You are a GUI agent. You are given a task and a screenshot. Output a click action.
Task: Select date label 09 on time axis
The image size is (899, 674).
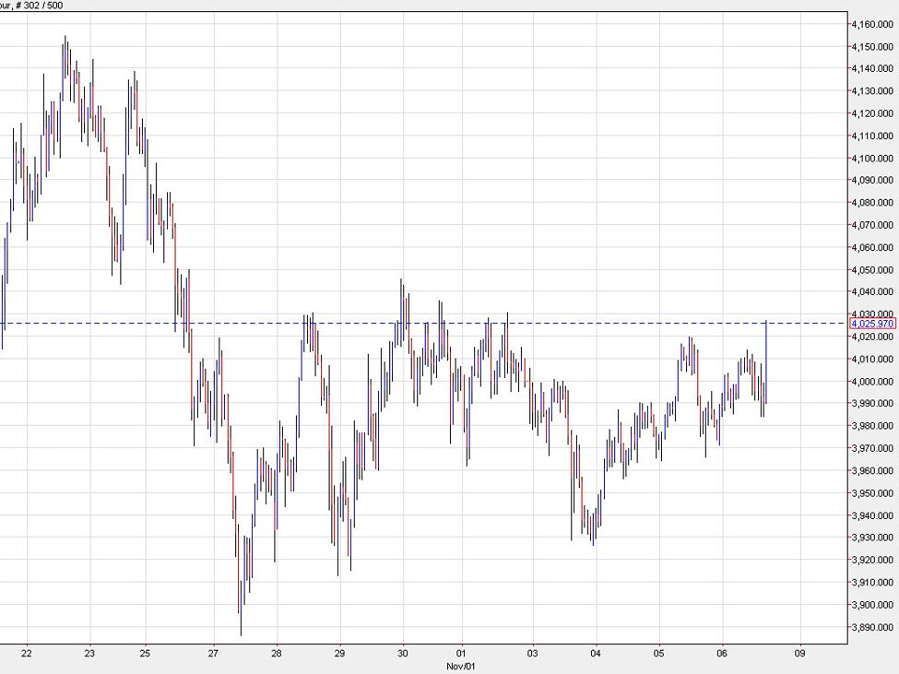(799, 653)
